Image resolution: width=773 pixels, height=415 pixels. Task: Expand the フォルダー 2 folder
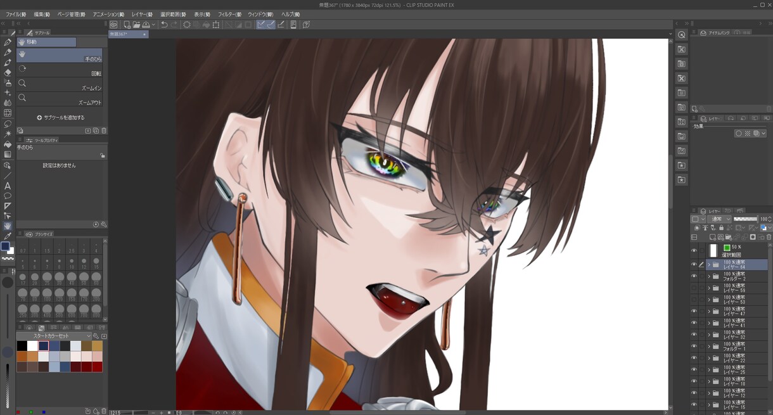click(709, 276)
